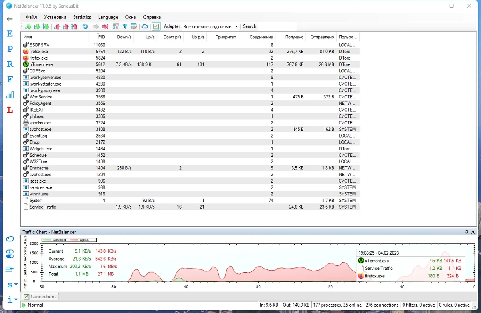Open the adapter selection dropdown arrow

[236, 26]
